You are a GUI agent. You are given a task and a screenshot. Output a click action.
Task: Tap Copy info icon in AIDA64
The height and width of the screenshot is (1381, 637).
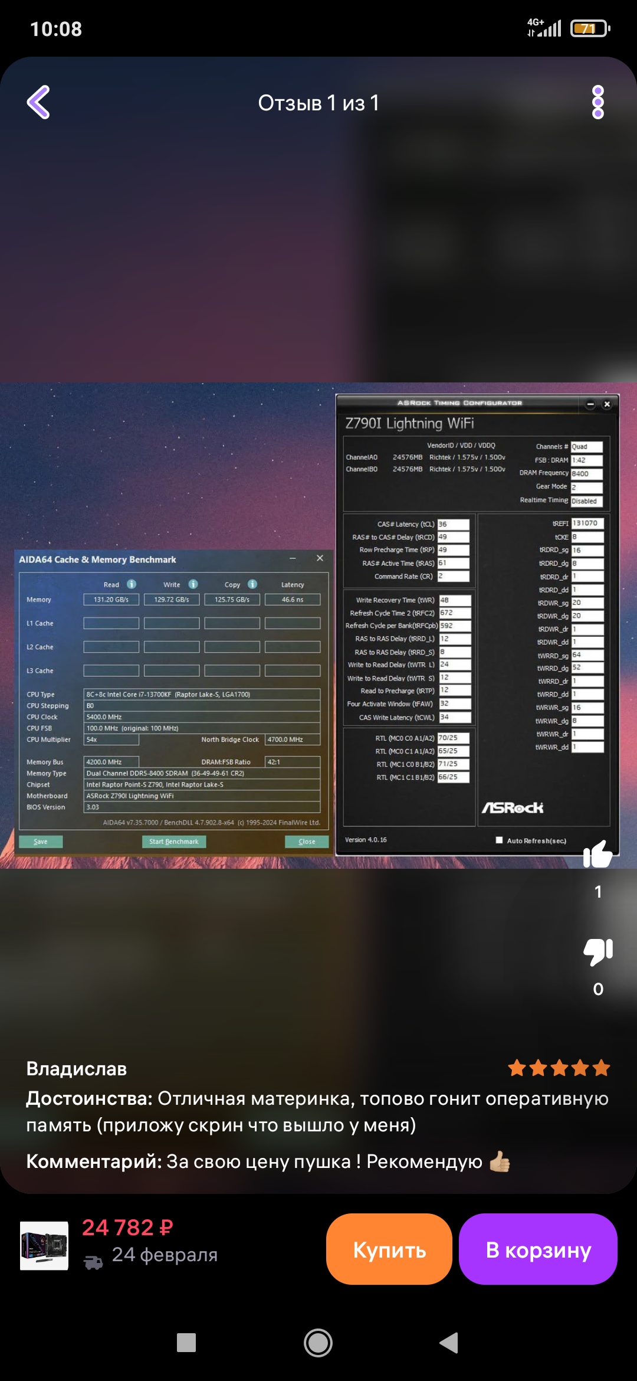pos(252,584)
